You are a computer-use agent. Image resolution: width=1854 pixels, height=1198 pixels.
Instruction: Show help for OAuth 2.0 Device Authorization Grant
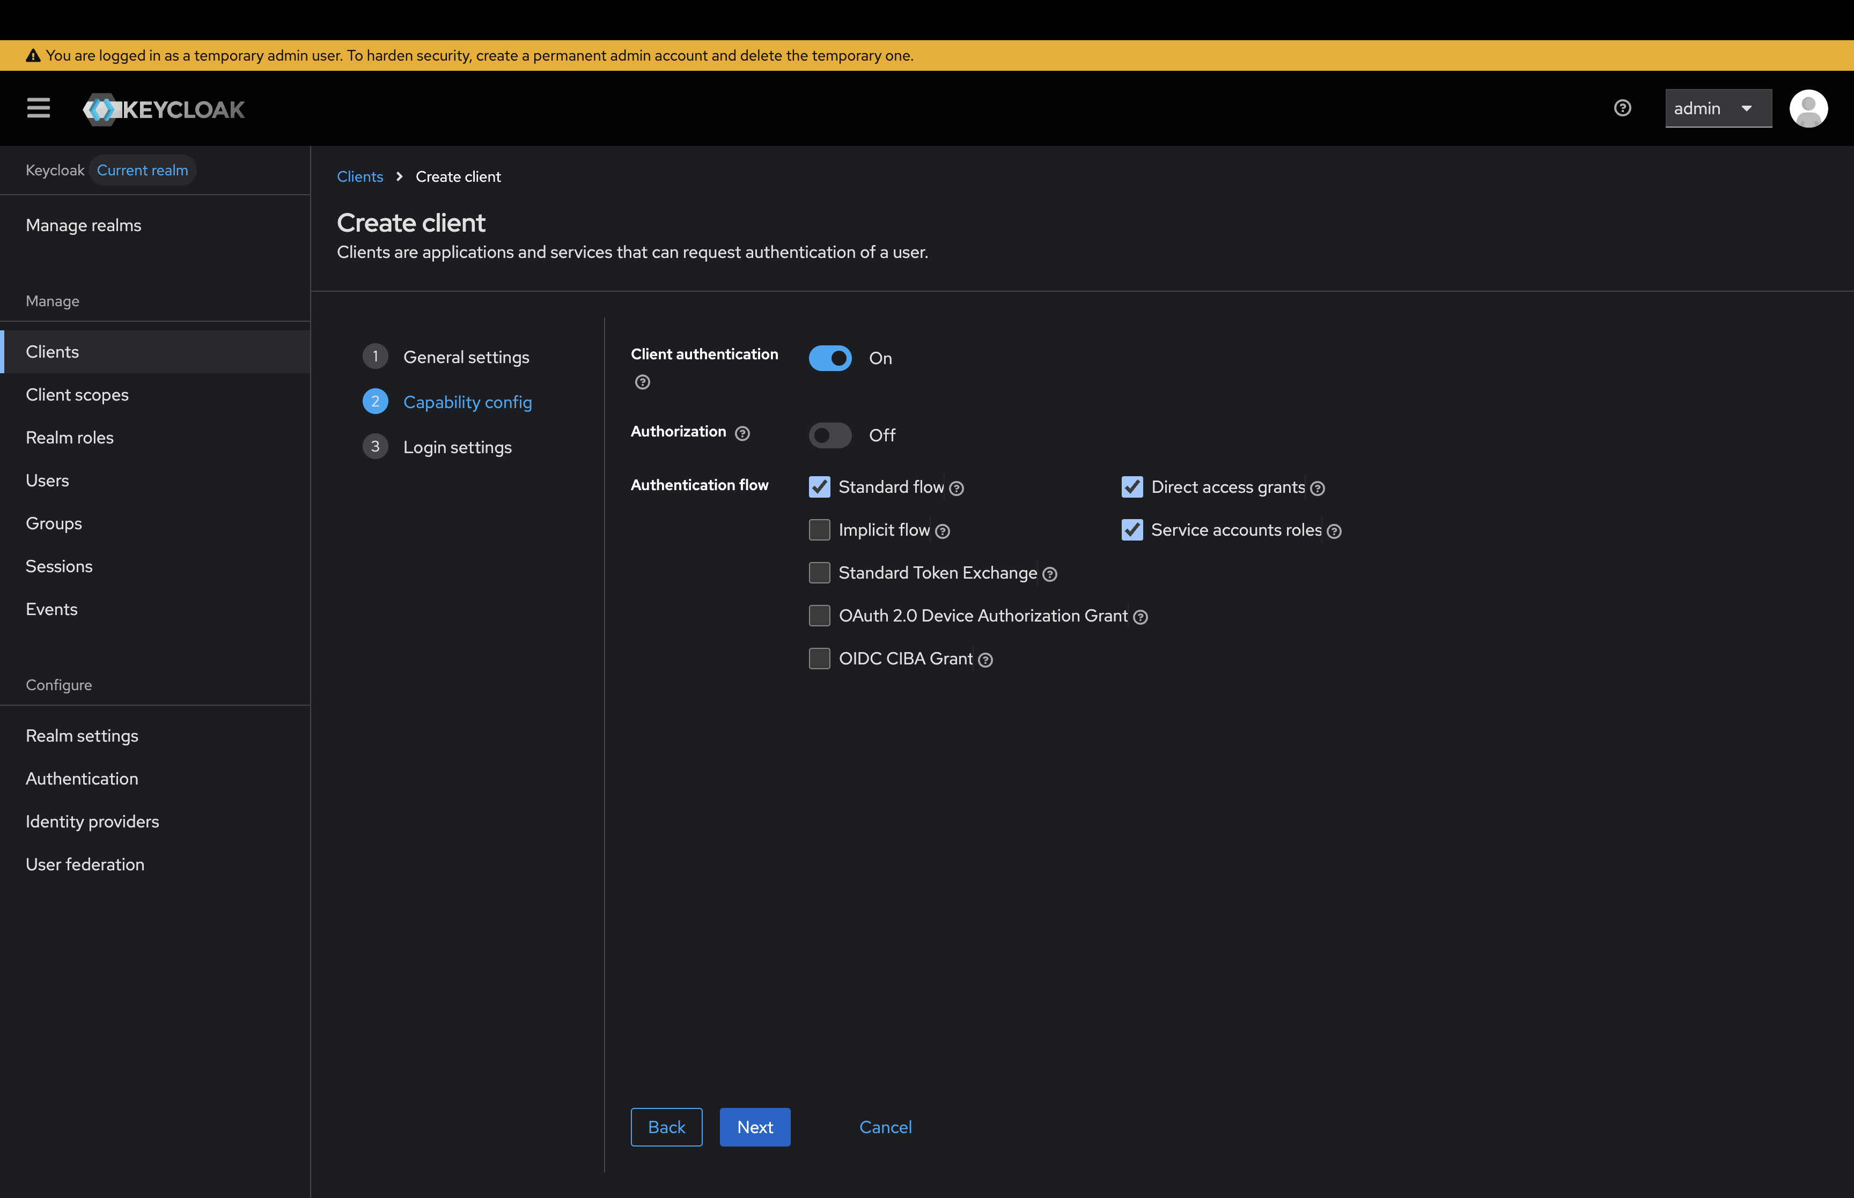pos(1141,617)
